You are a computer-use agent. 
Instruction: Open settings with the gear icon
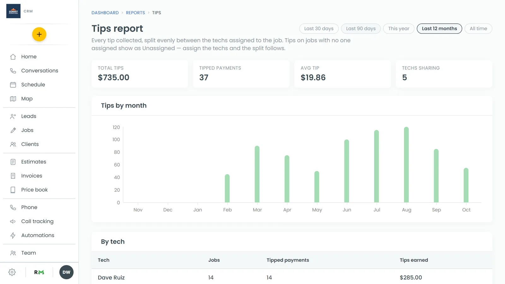point(12,272)
